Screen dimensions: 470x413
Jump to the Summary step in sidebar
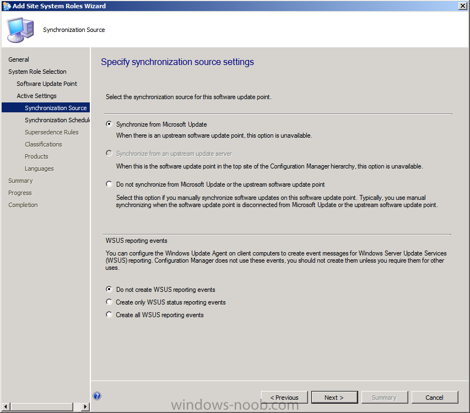click(20, 181)
